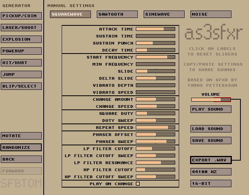Adjust the LP Filter Resonance slider
Viewport: 249px width, 195px height.
[156, 163]
